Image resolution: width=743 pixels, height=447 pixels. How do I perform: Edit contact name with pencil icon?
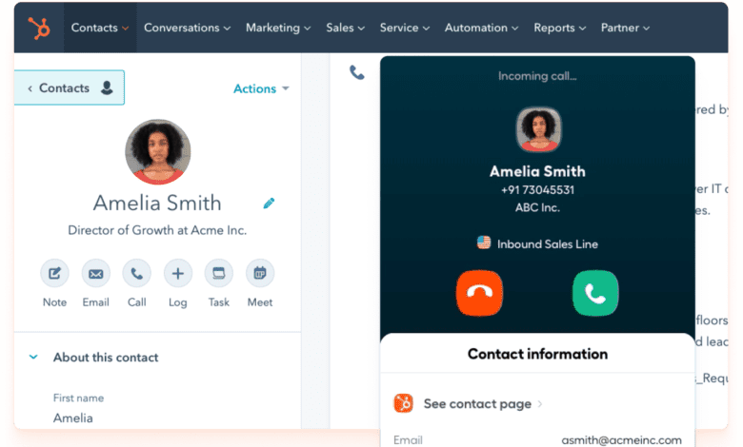point(269,204)
